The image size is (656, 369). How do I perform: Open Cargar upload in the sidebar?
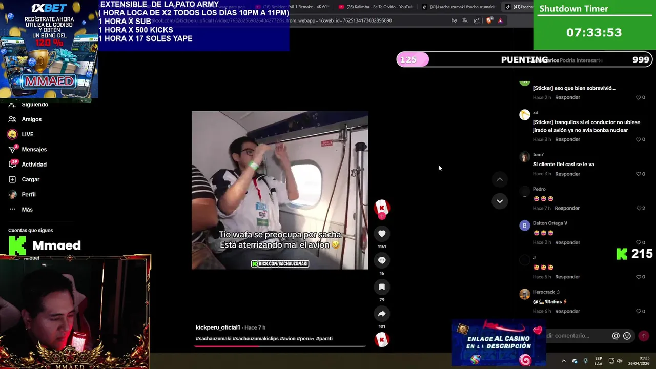24,179
